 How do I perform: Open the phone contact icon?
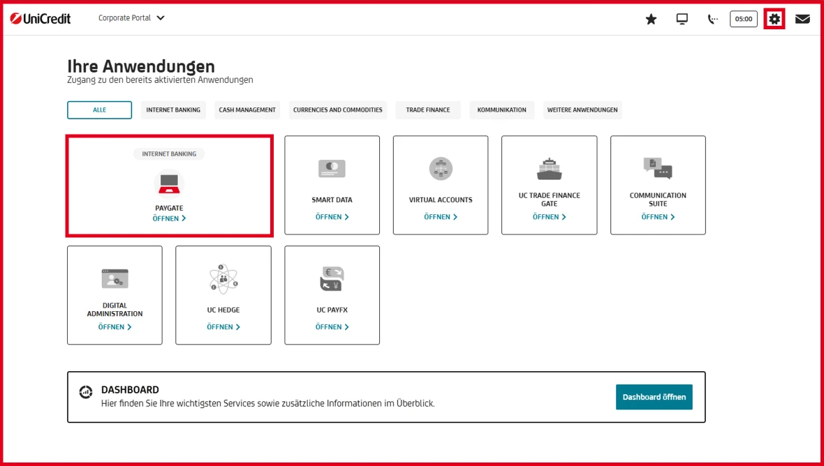[712, 19]
